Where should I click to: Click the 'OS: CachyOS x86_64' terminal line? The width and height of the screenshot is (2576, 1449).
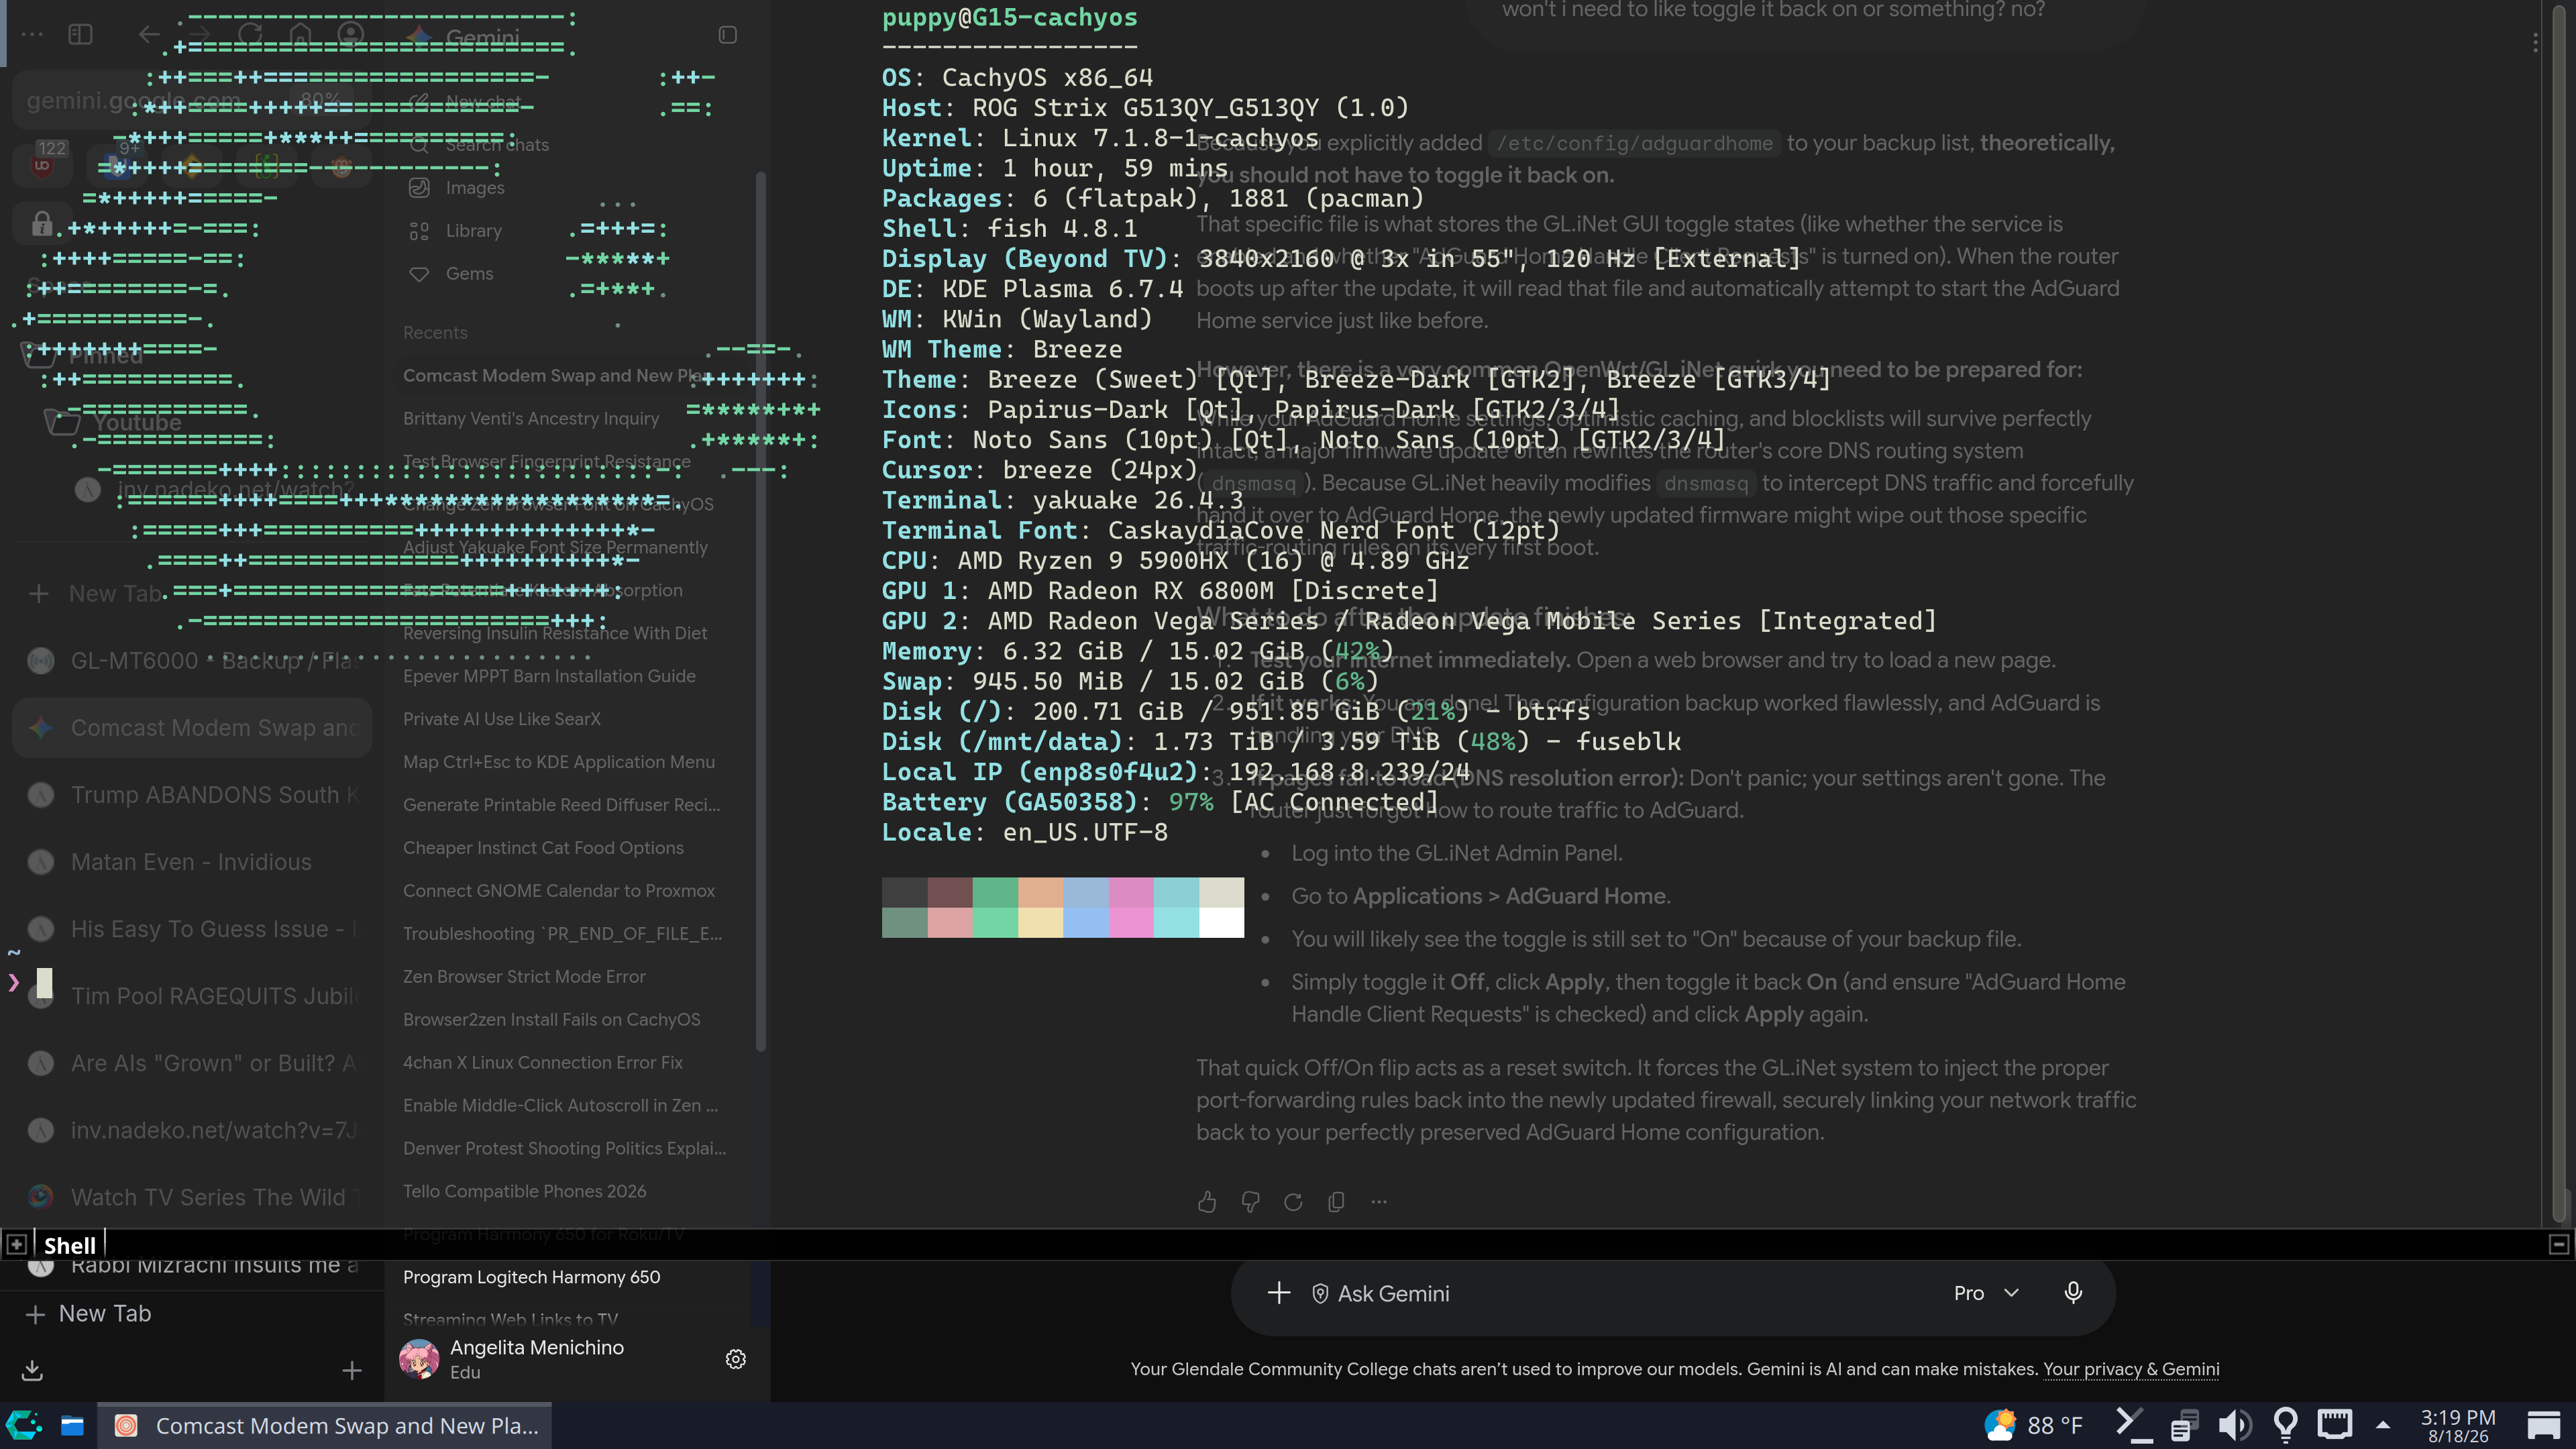click(x=1017, y=77)
